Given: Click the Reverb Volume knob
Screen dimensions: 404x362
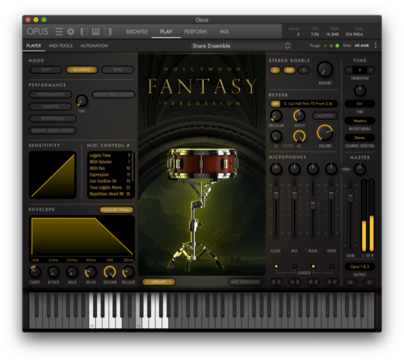Looking at the screenshot, I should [325, 133].
